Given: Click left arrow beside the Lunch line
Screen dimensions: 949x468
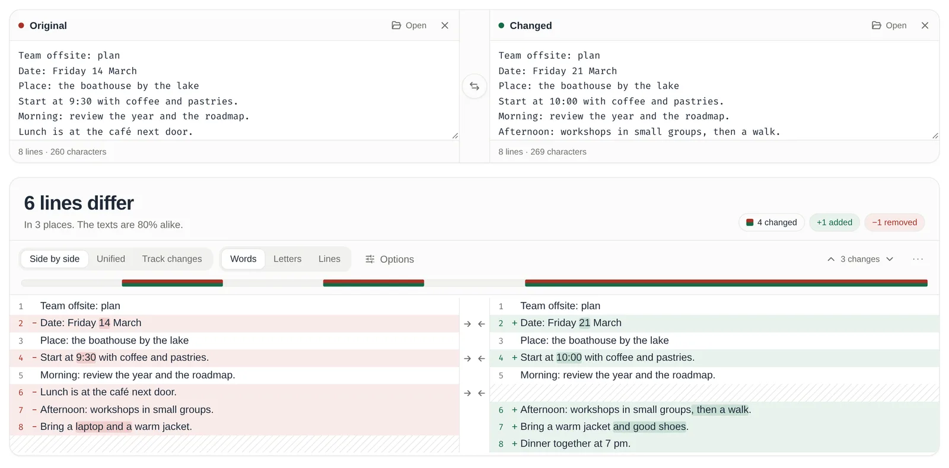Looking at the screenshot, I should (482, 393).
